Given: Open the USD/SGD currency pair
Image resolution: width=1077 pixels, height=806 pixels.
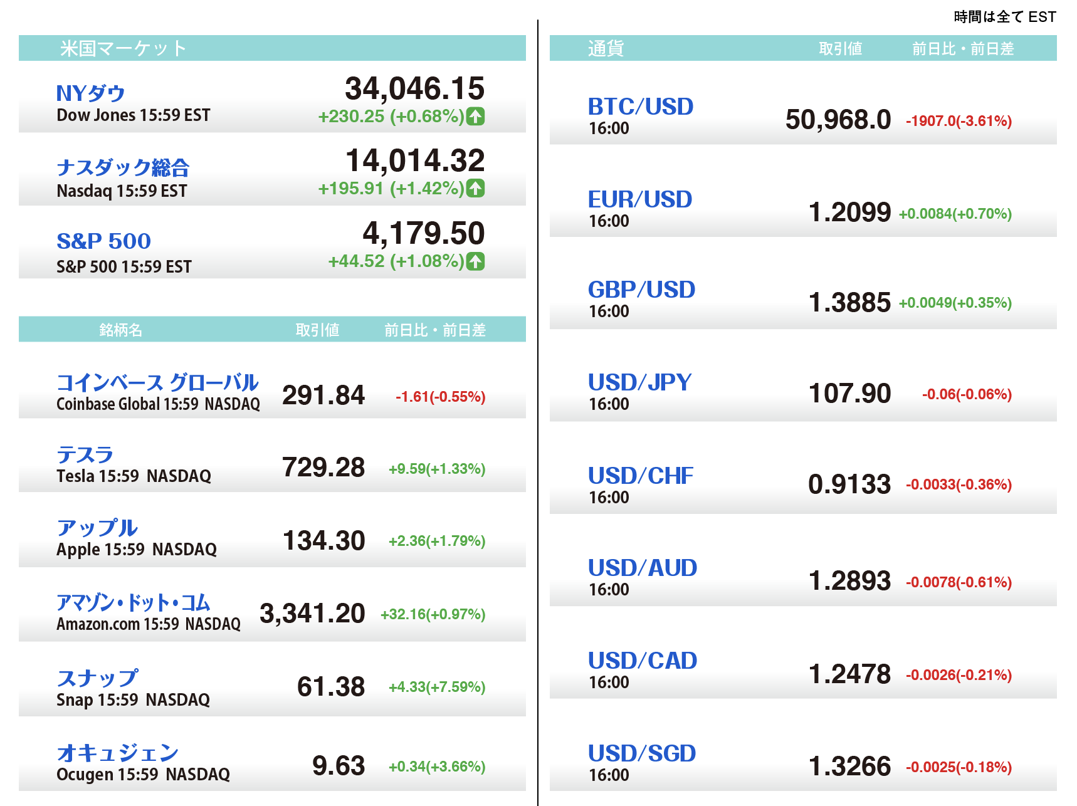Looking at the screenshot, I should click(641, 753).
